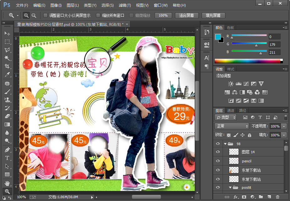
Task: Toggle lock all for layer
Action: (250, 135)
